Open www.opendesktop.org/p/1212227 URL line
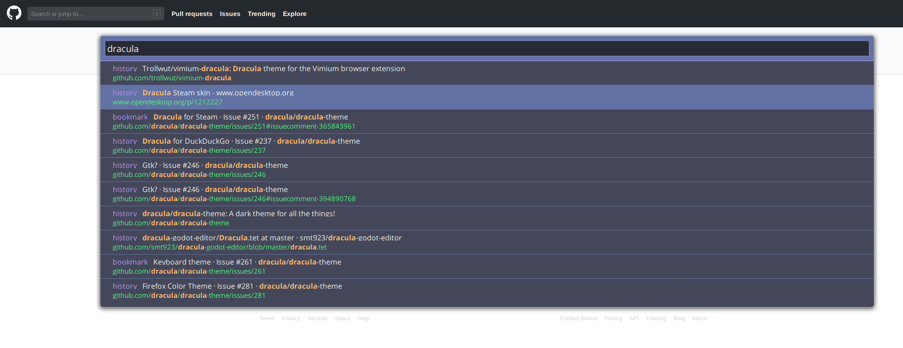Screen dimensions: 903x348 (167, 102)
